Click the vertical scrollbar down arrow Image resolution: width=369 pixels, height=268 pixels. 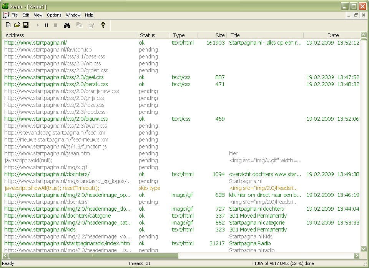pos(364,249)
